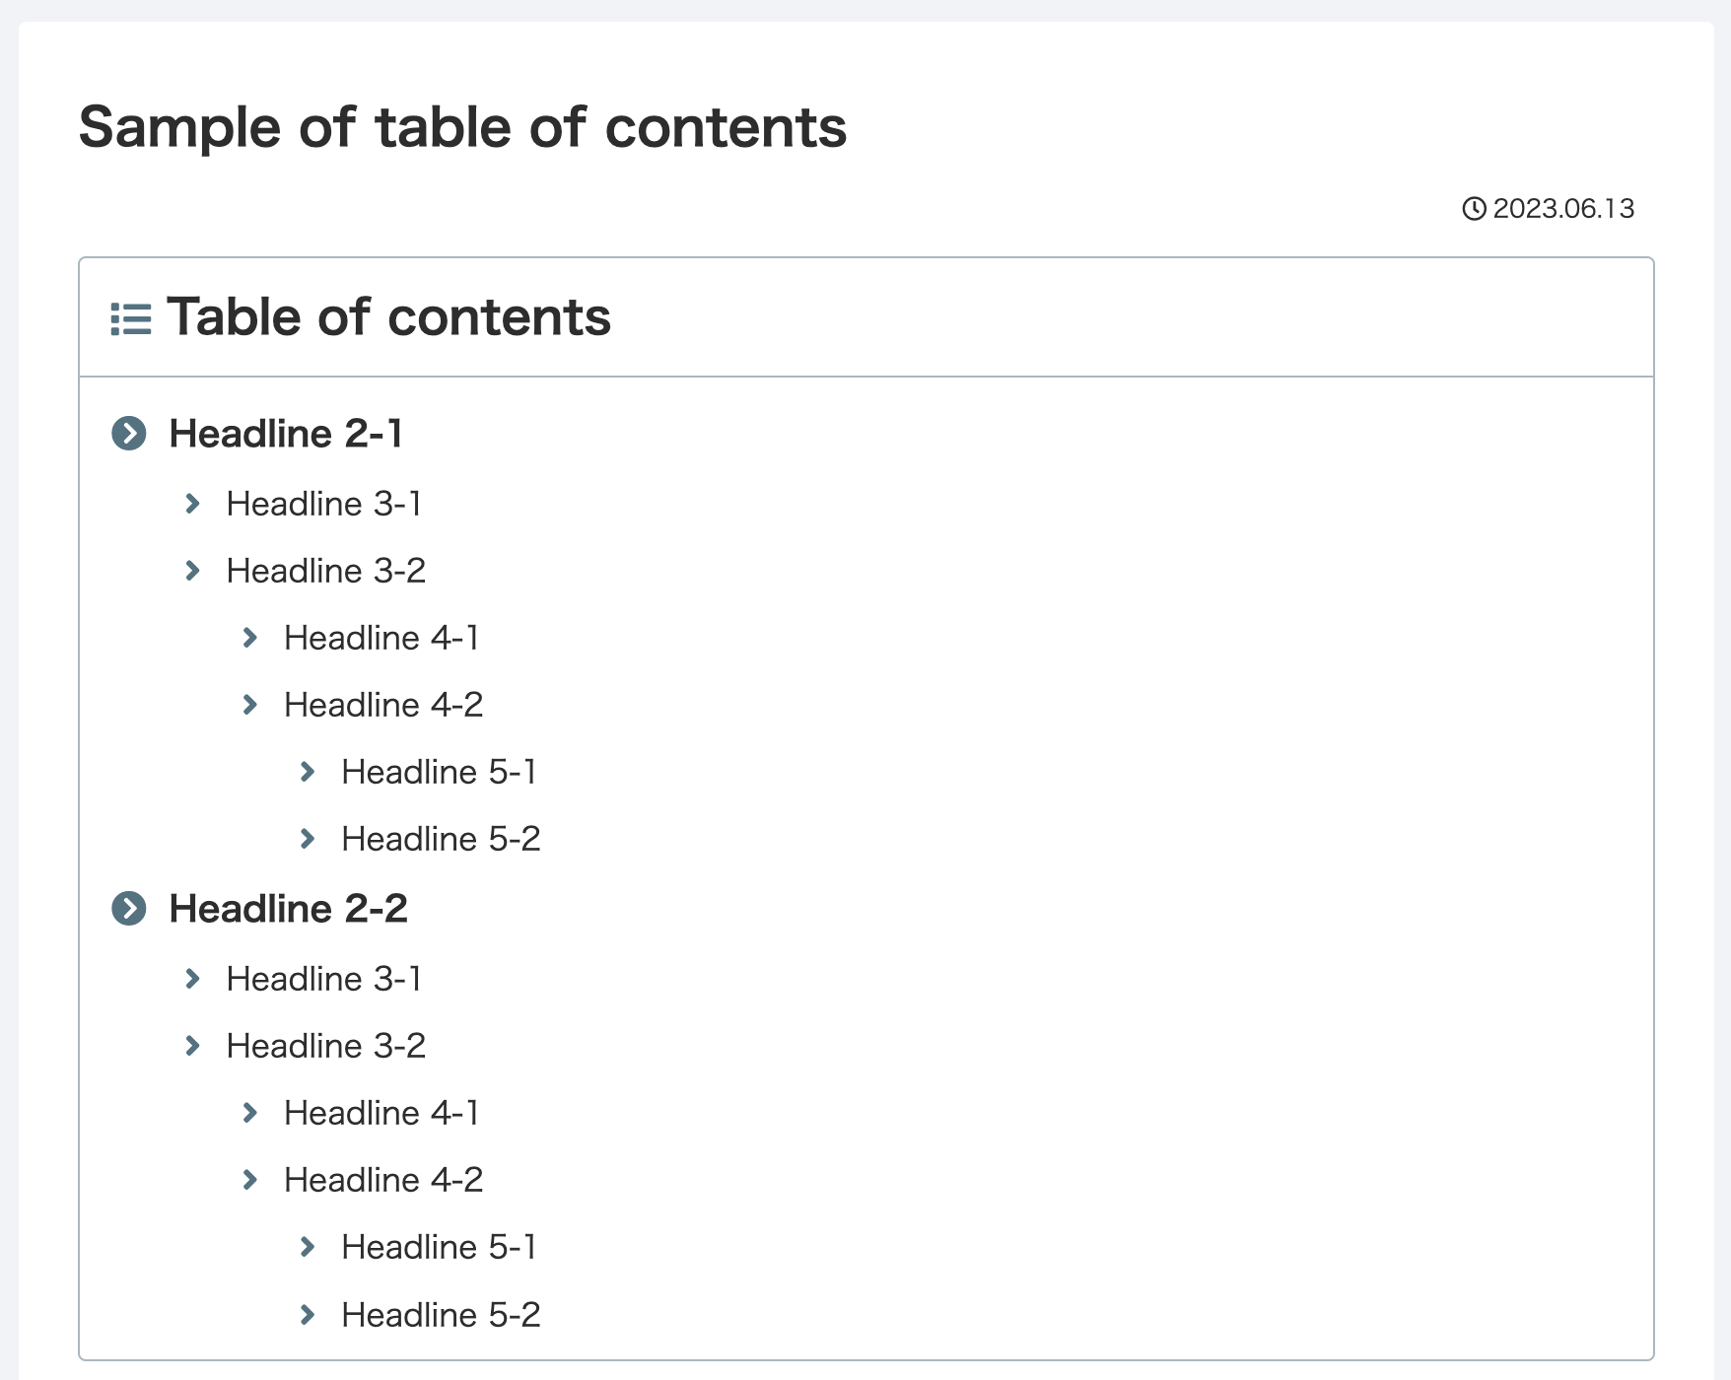
Task: Click the chevron before first Headline 3-1
Action: click(x=193, y=504)
